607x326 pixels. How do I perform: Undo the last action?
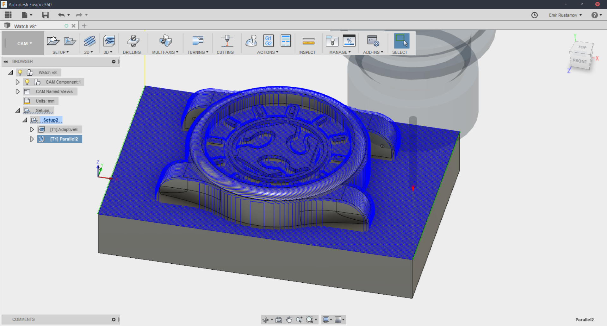pyautogui.click(x=61, y=15)
